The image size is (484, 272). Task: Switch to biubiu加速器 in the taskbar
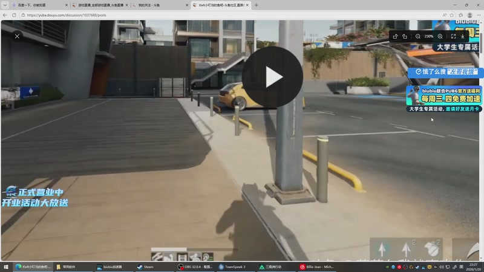tap(113, 267)
